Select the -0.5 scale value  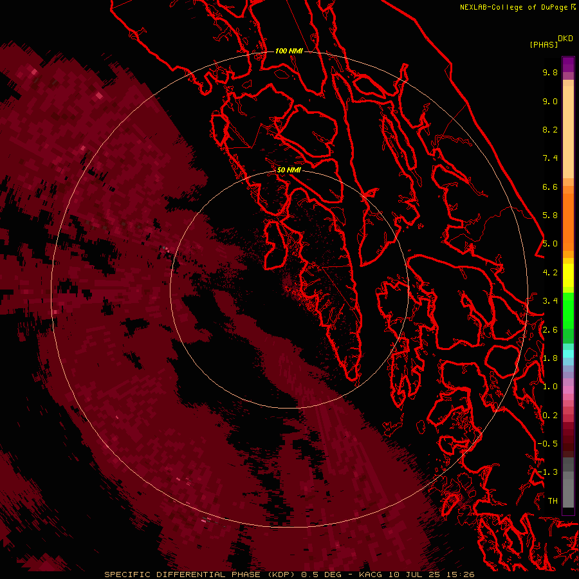pos(547,444)
